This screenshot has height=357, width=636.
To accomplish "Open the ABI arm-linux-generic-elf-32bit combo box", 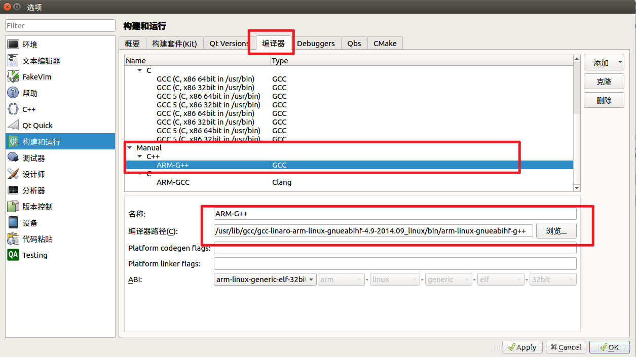I will pyautogui.click(x=266, y=280).
